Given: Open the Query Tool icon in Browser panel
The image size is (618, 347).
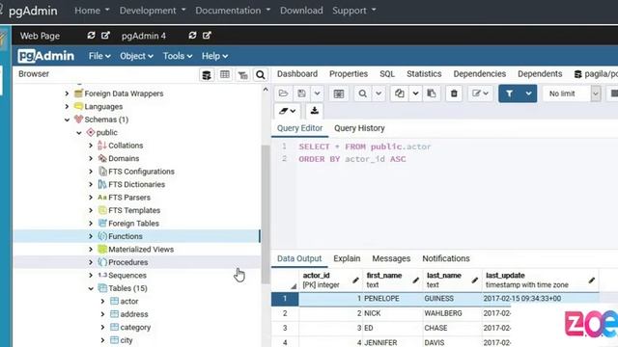Looking at the screenshot, I should click(x=207, y=74).
